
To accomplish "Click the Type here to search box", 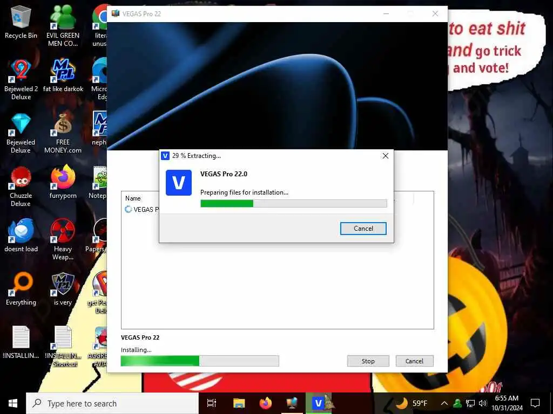I will [x=112, y=403].
